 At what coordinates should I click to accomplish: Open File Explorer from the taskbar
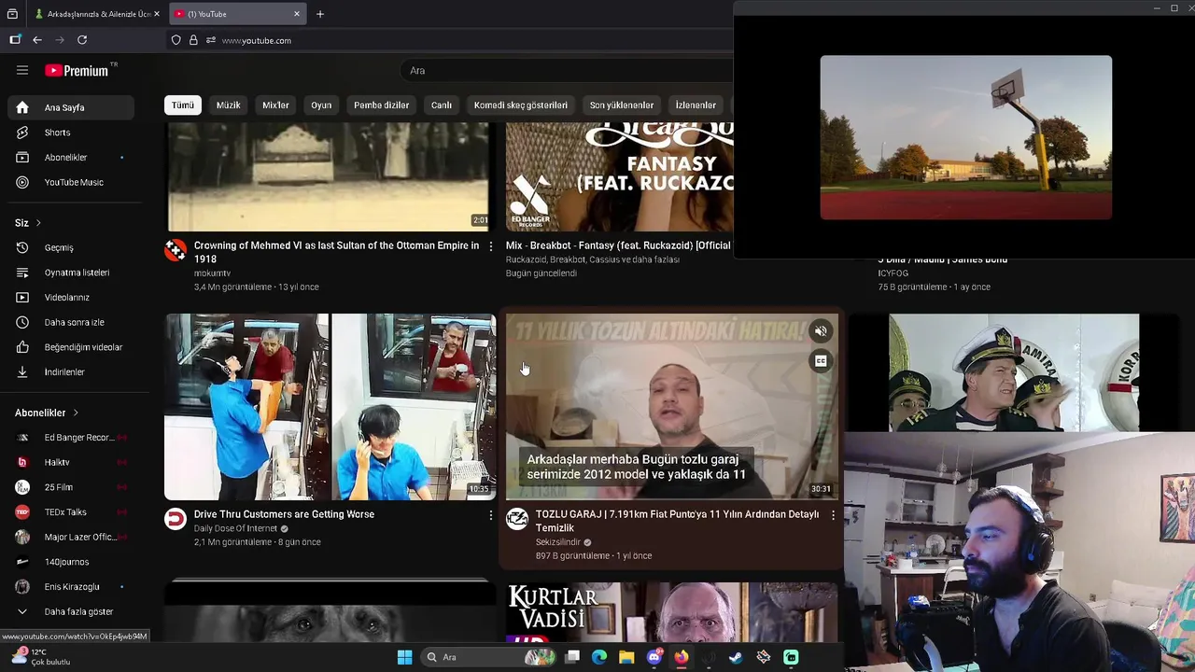[626, 657]
